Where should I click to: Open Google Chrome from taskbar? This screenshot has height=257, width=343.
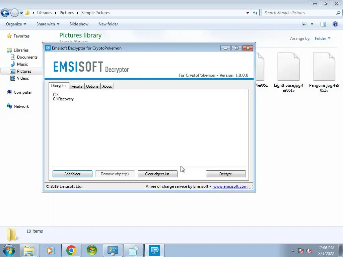pos(71,250)
